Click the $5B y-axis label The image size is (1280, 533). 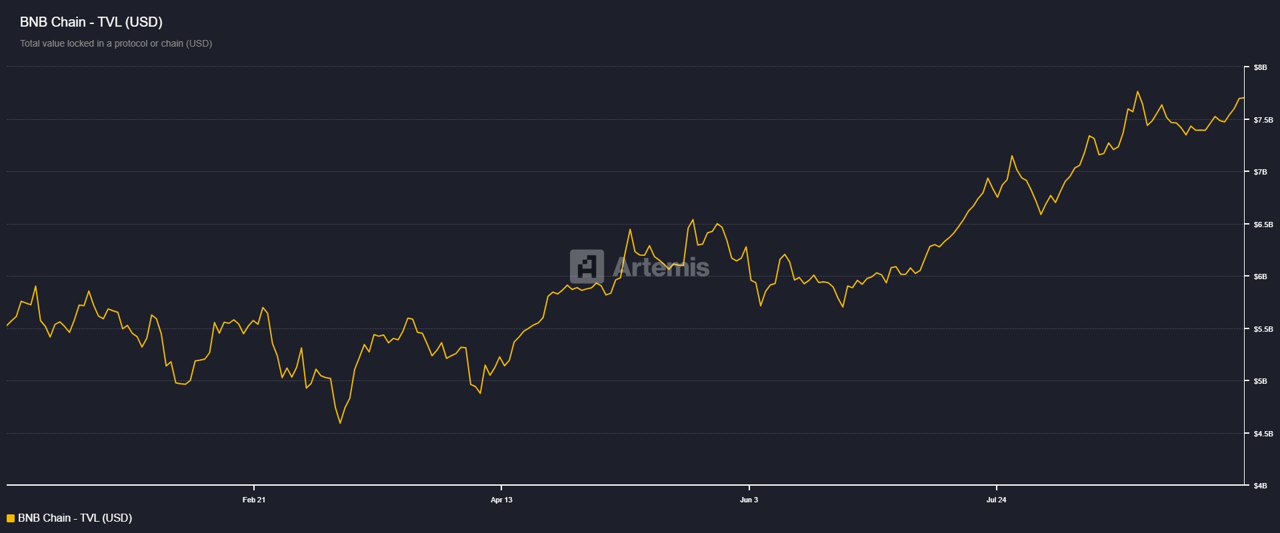(1260, 381)
